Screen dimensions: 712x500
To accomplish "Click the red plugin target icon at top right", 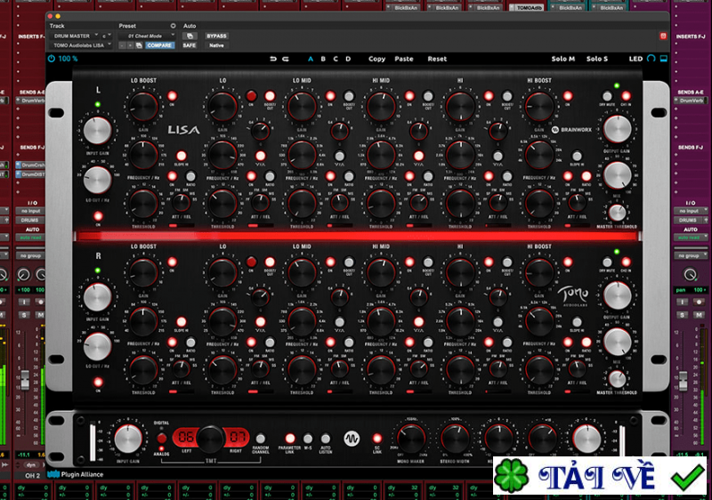I will click(x=661, y=36).
